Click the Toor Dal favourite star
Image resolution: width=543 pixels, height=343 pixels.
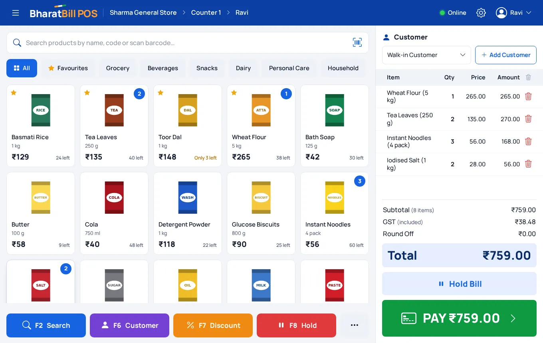tap(161, 93)
